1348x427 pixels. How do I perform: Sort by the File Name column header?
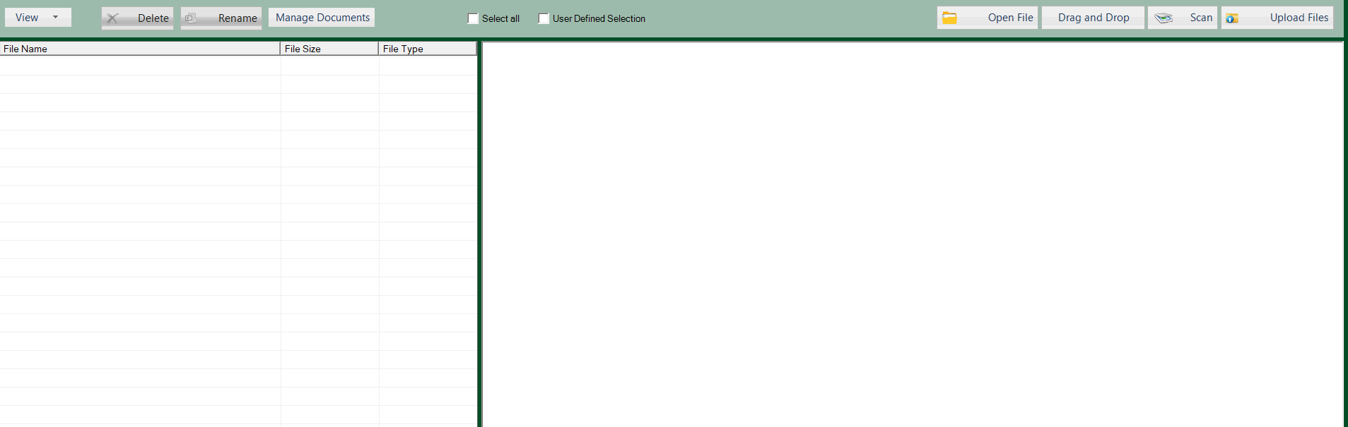click(x=139, y=49)
